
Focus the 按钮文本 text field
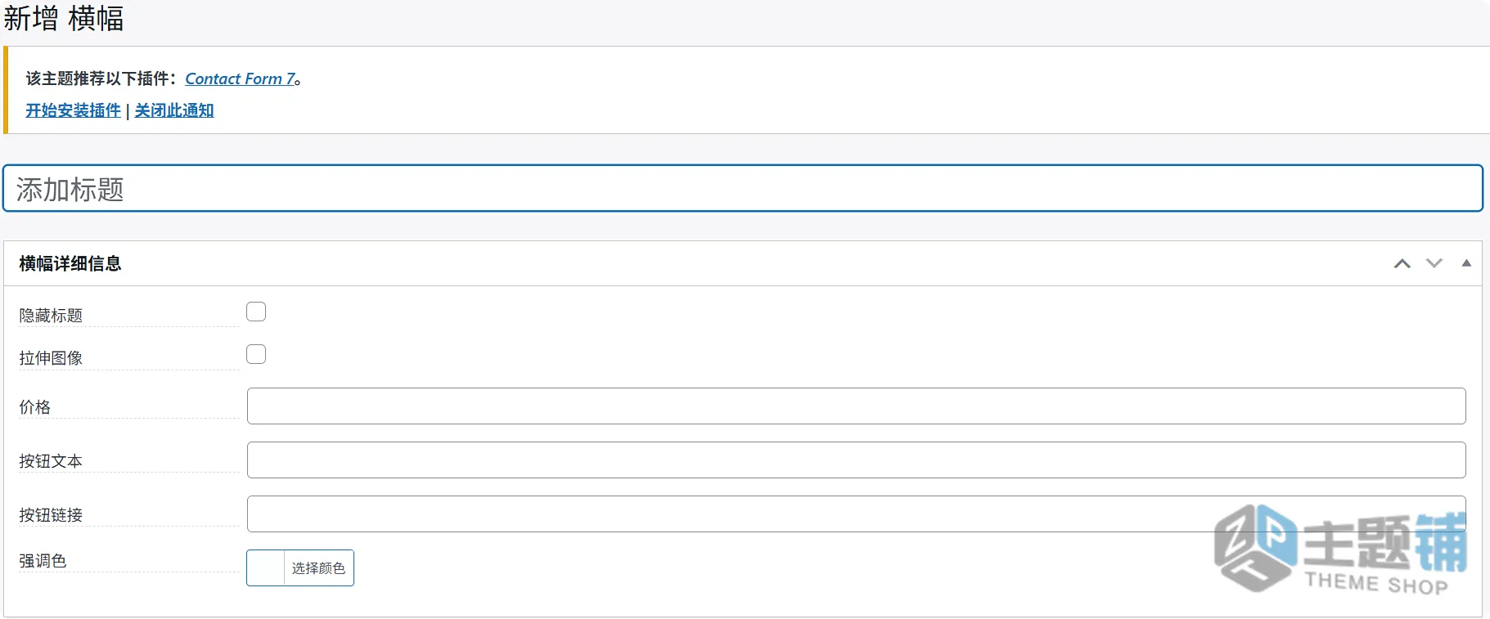[x=856, y=460]
